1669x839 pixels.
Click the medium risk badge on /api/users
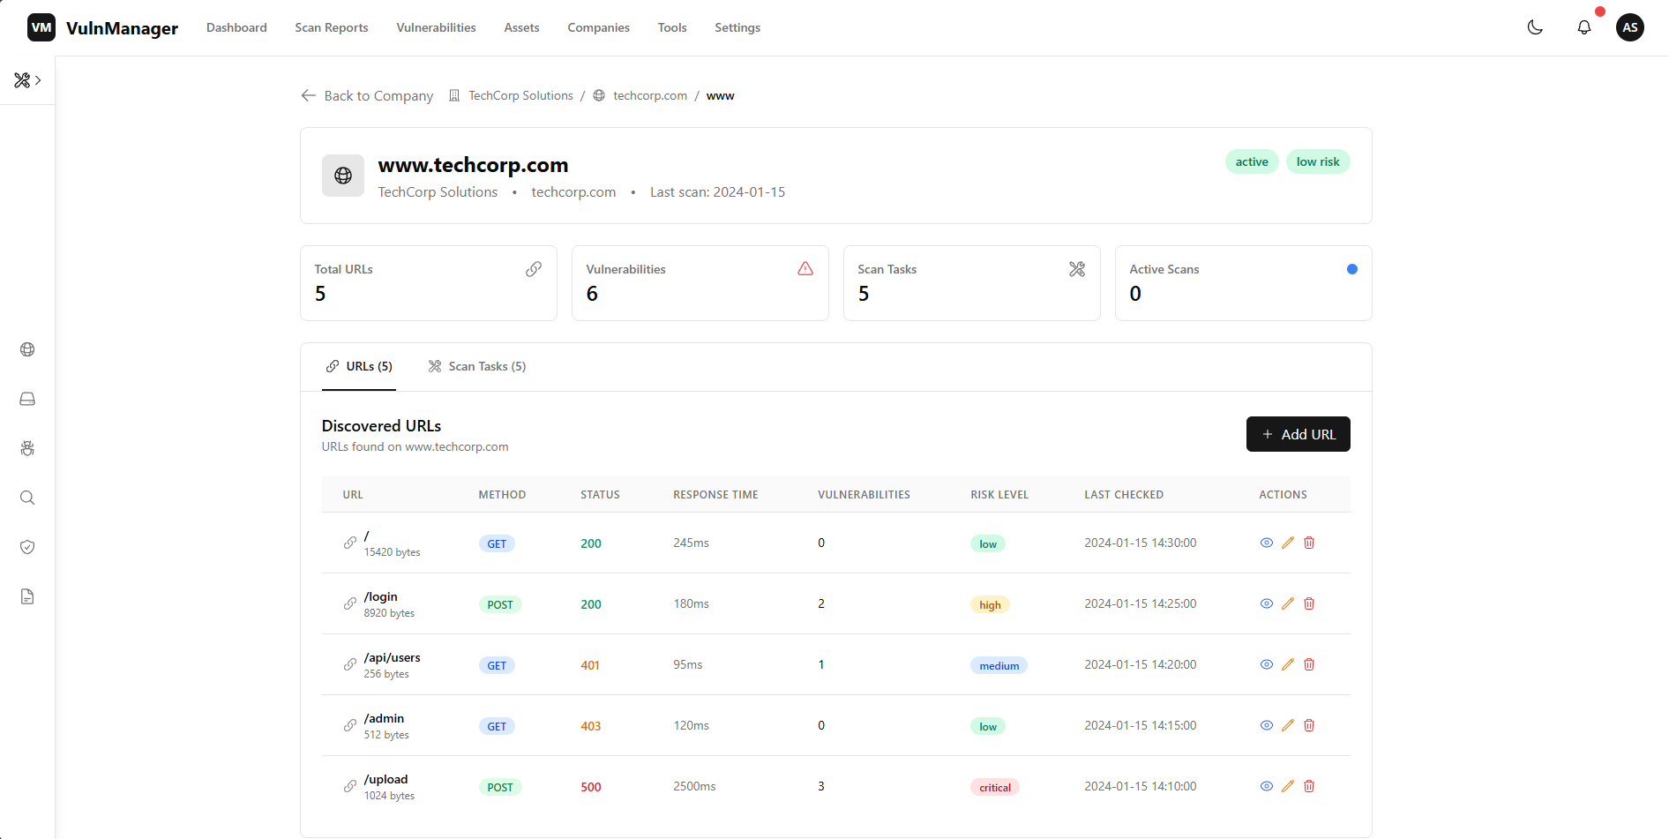tap(999, 665)
